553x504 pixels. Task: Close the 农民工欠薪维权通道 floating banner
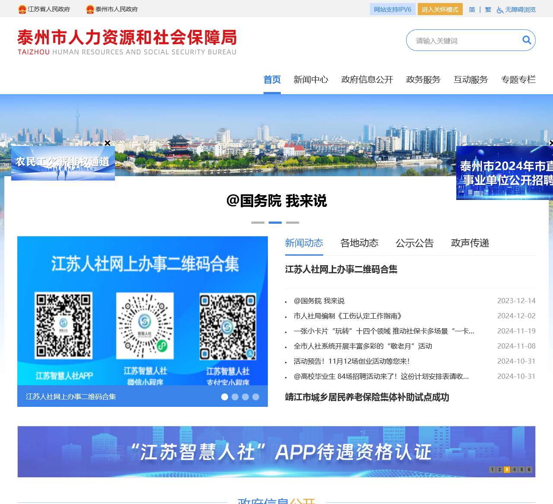107,143
